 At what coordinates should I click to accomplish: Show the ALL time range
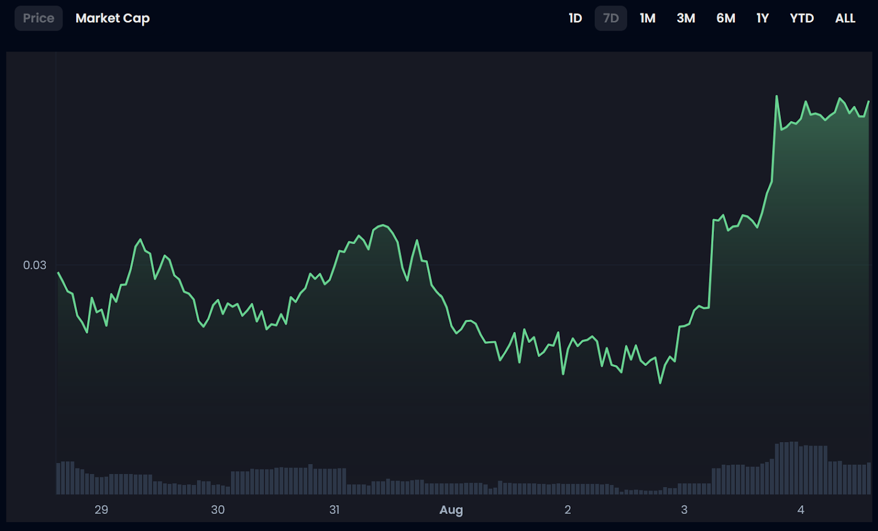pos(845,18)
